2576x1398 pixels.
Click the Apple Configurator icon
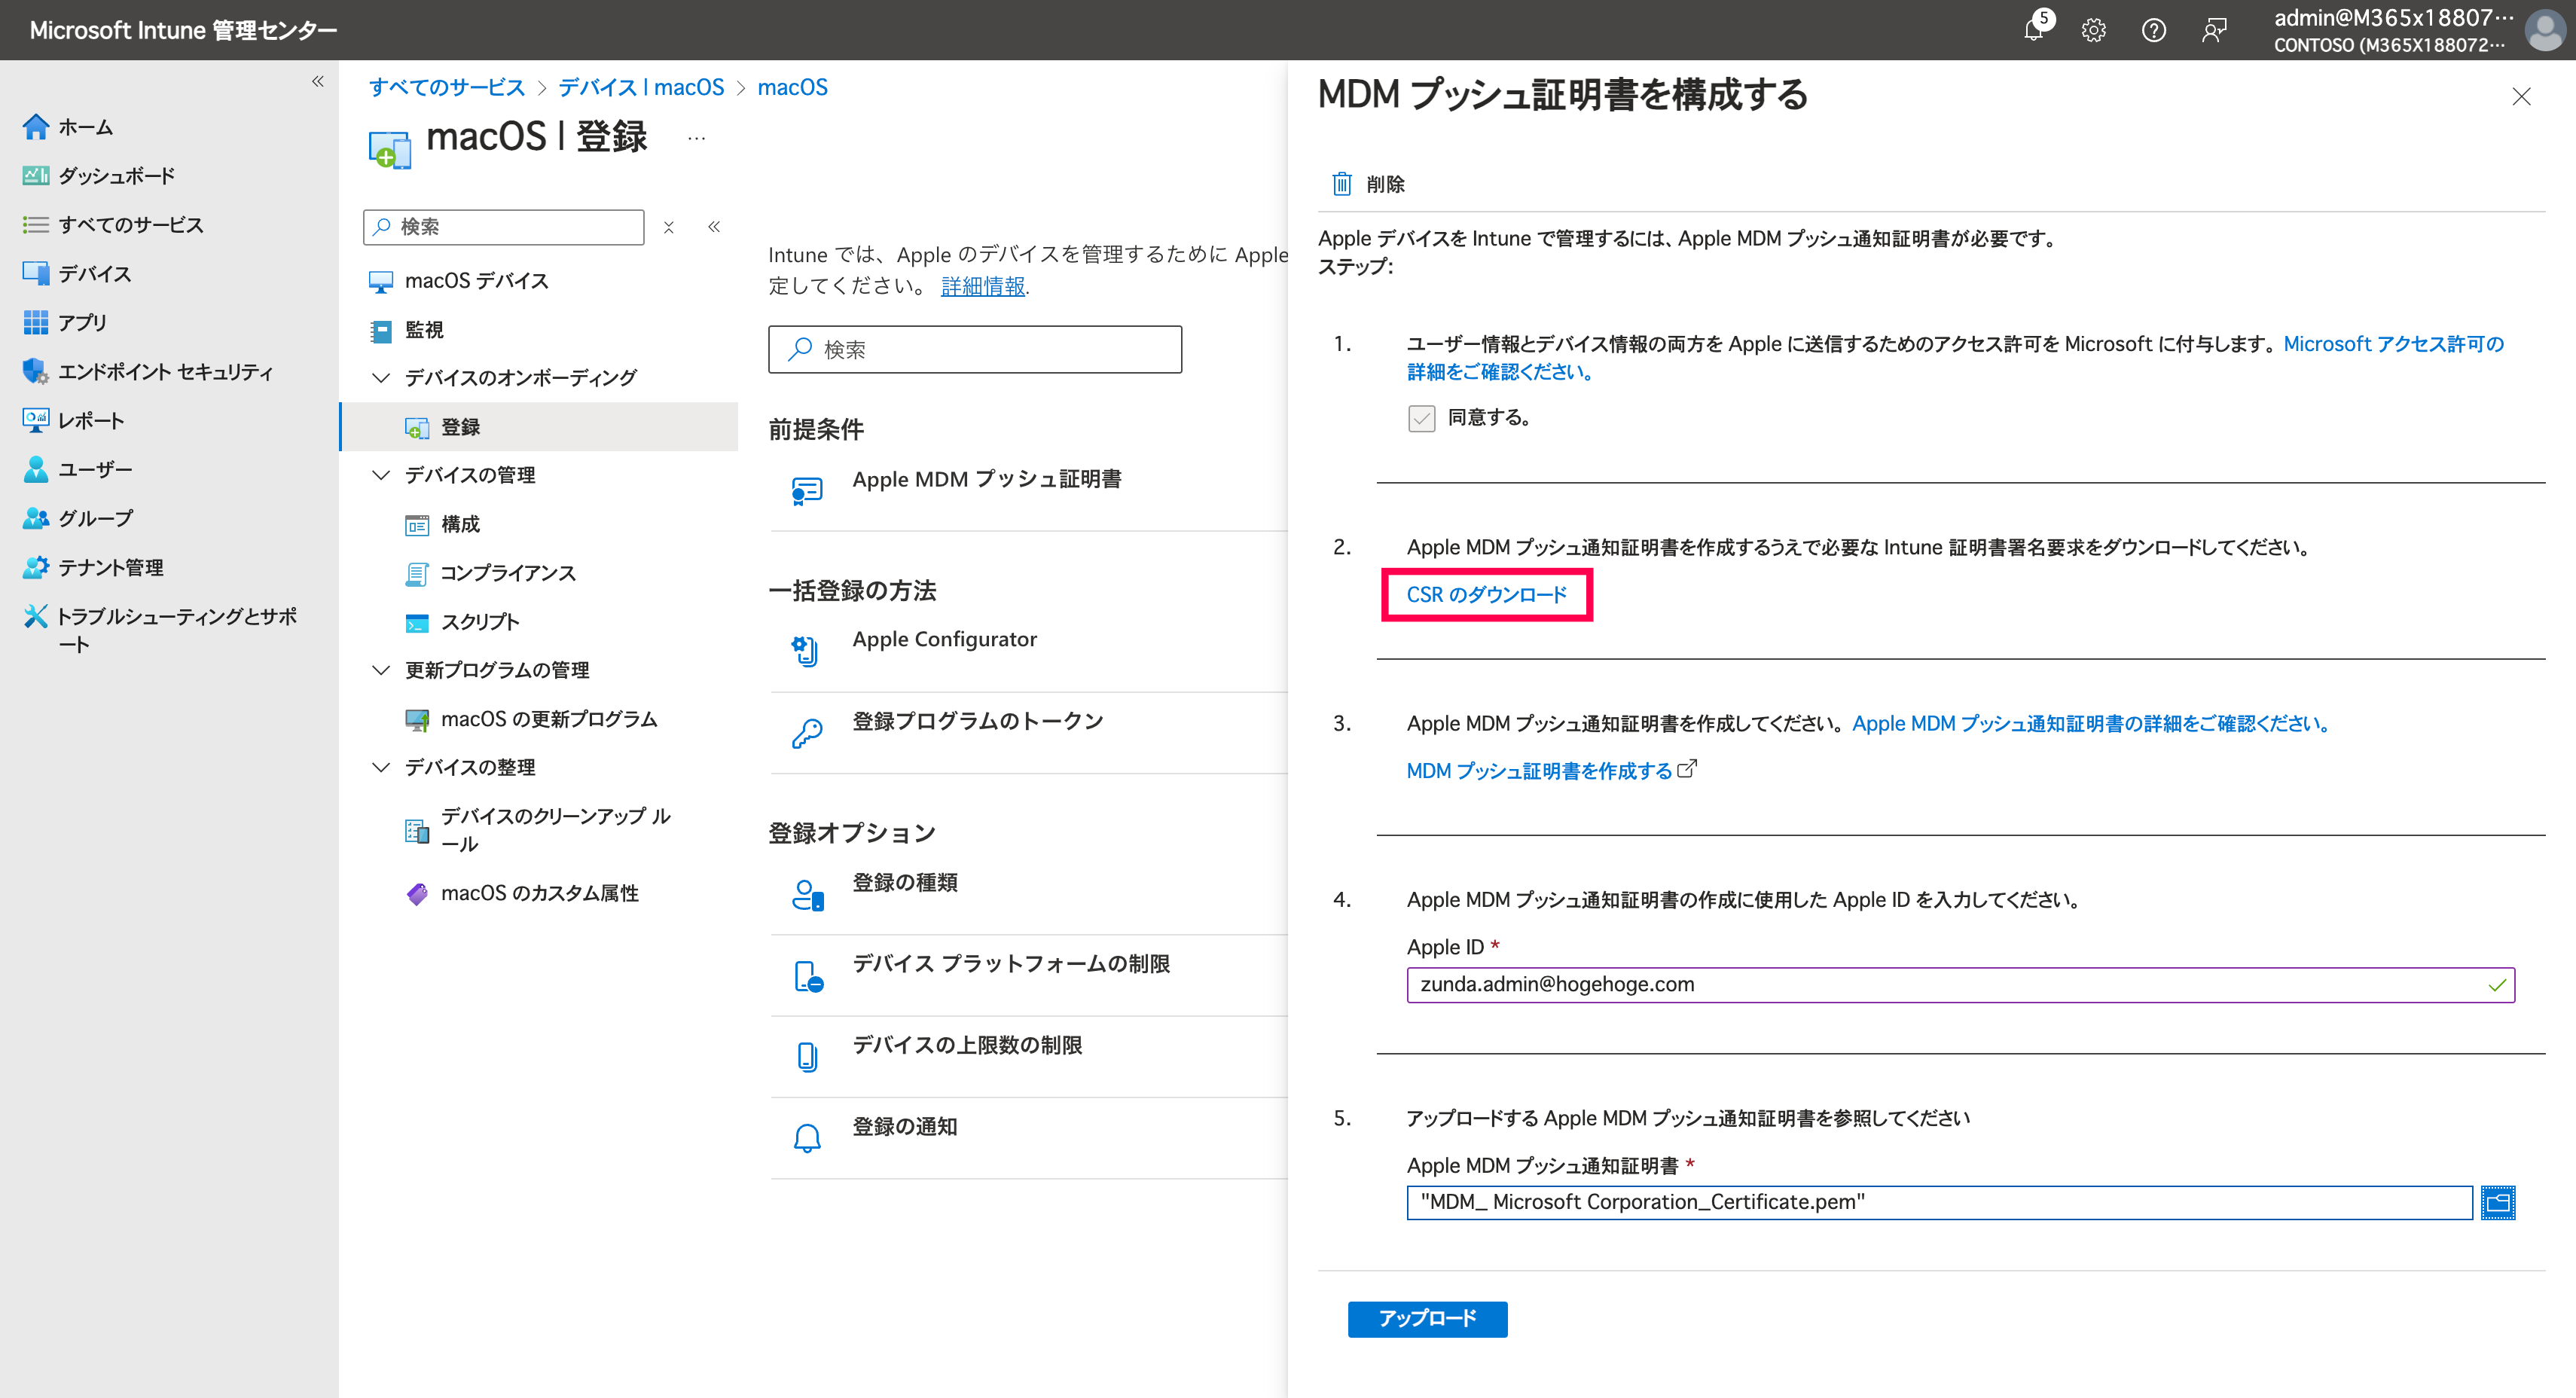pyautogui.click(x=807, y=651)
